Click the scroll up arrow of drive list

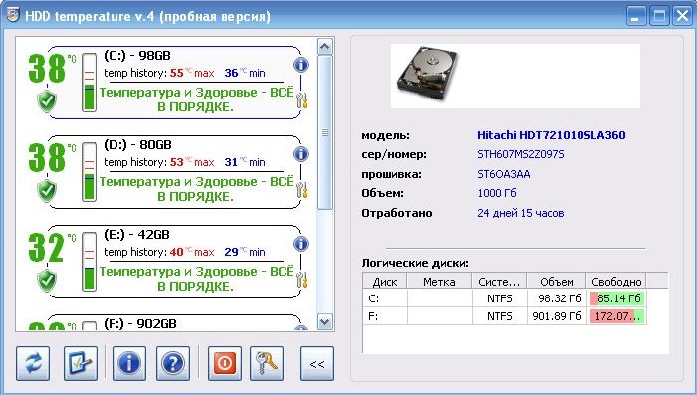[x=325, y=46]
